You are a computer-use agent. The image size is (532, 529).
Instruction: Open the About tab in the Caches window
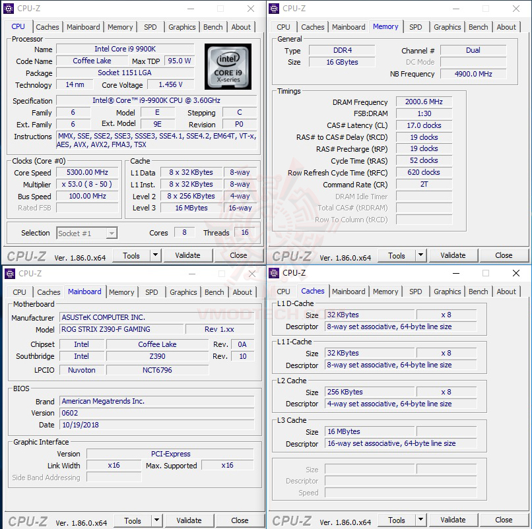[506, 292]
